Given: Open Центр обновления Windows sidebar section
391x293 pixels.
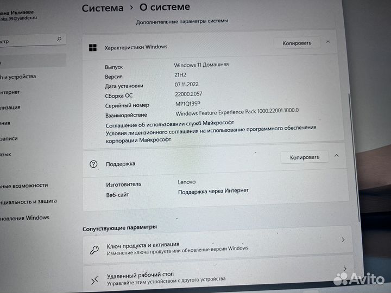Looking at the screenshot, I should click(24, 218).
